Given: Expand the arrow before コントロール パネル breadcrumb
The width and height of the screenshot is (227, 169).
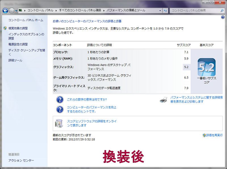Looking at the screenshot, I should click(25, 11).
